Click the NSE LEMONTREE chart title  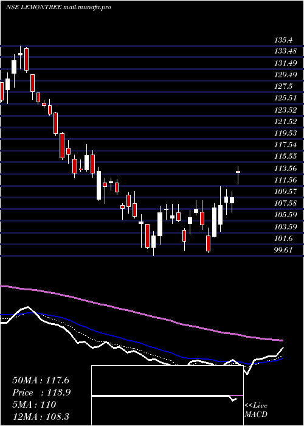click(x=58, y=7)
